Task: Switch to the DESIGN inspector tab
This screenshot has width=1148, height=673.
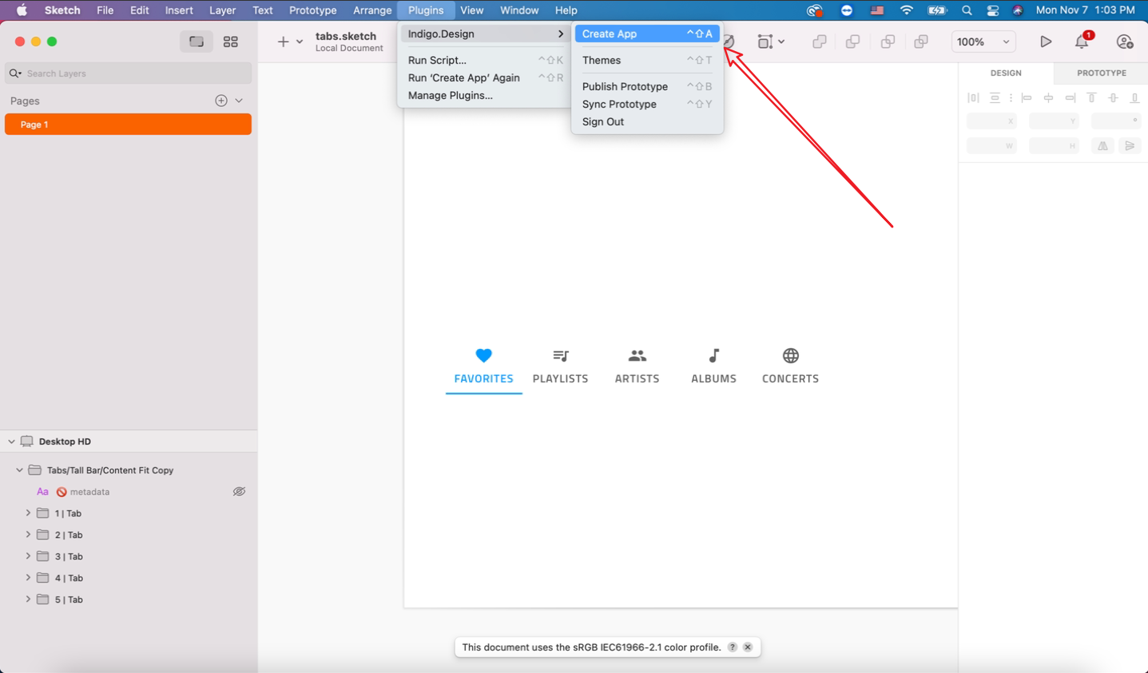Action: 1006,73
